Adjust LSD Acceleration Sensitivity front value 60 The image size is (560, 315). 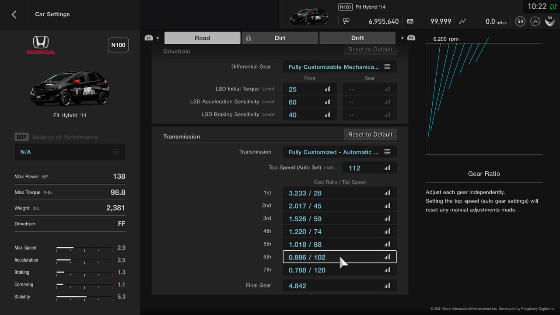(310, 102)
